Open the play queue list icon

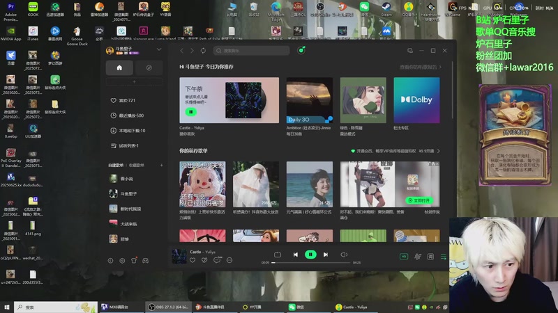point(444,257)
